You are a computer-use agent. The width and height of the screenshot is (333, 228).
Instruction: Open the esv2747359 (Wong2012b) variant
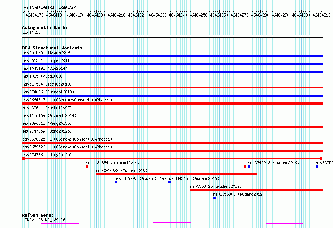point(47,131)
